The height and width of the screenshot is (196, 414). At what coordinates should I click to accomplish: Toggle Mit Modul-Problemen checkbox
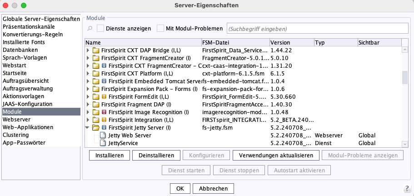click(x=160, y=28)
